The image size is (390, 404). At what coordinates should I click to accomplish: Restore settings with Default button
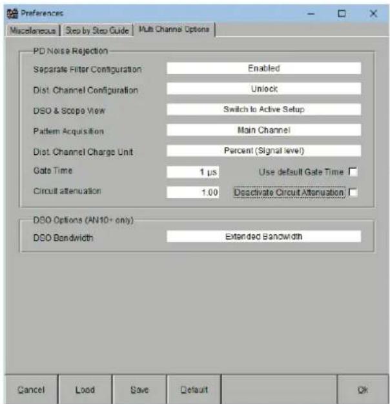tap(194, 390)
